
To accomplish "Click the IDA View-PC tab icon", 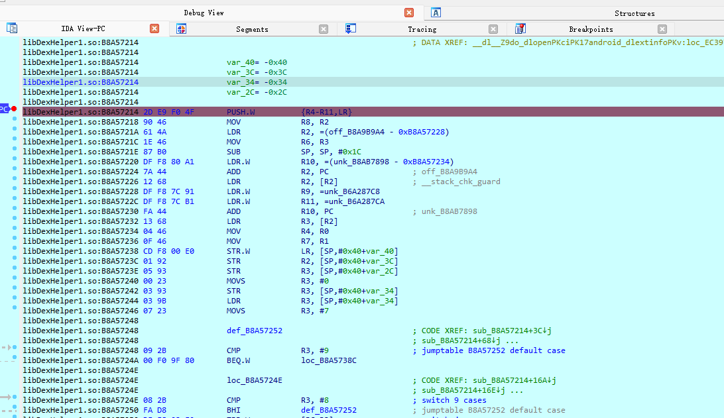I will pyautogui.click(x=11, y=28).
